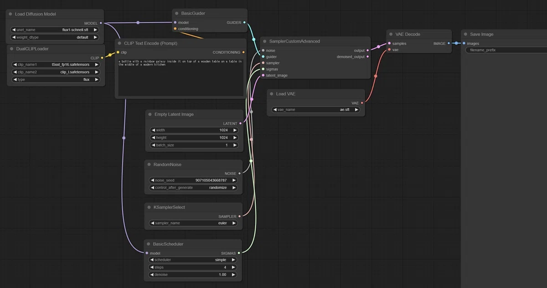Click the right arrow of the noise_seed field
This screenshot has width=547, height=288.
point(235,180)
